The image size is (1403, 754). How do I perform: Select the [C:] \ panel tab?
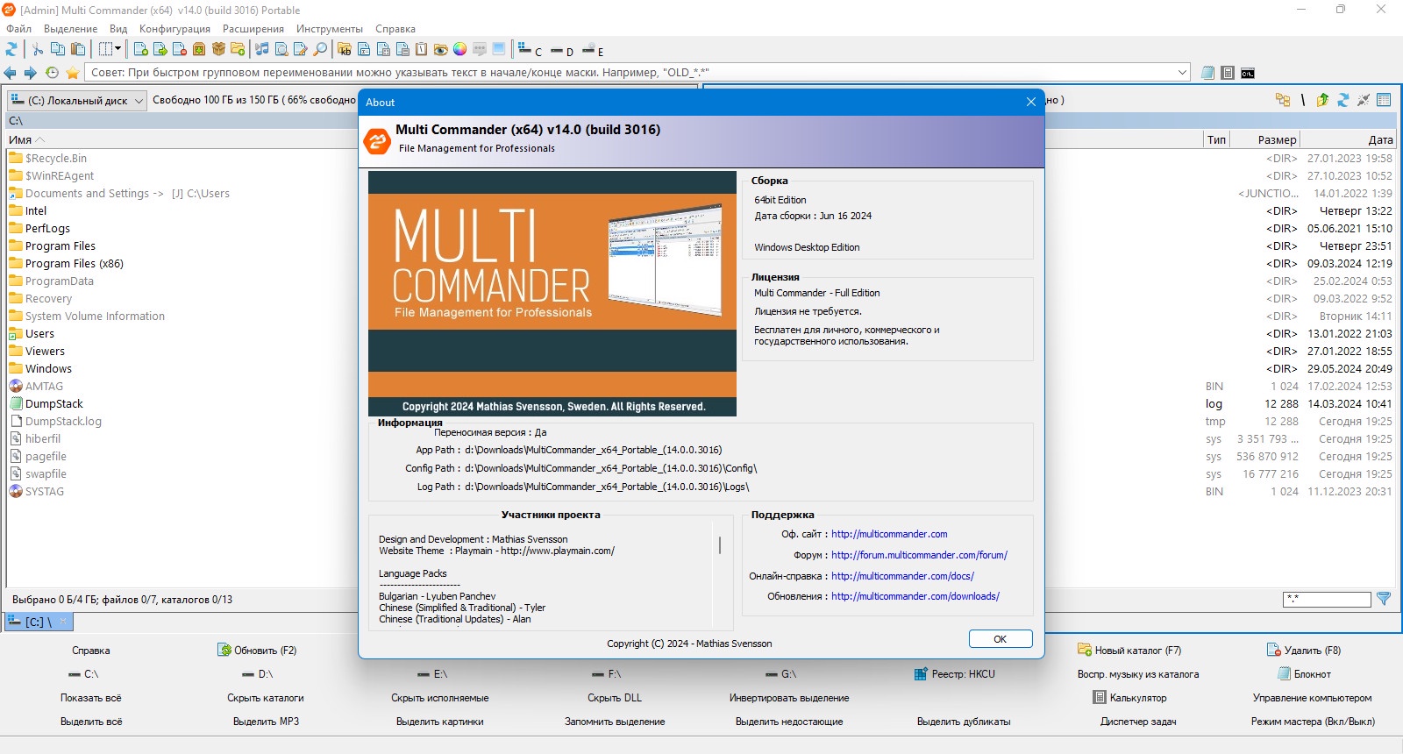pos(38,622)
